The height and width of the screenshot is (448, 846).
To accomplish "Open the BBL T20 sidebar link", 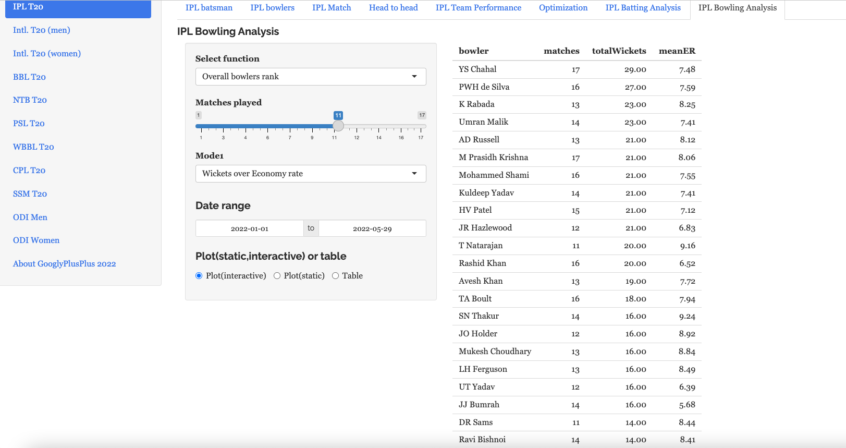I will [30, 77].
